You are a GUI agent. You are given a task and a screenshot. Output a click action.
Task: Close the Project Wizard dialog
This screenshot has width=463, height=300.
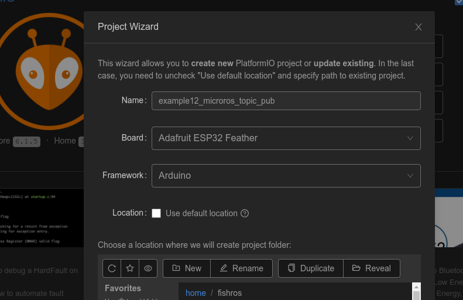pyautogui.click(x=419, y=27)
